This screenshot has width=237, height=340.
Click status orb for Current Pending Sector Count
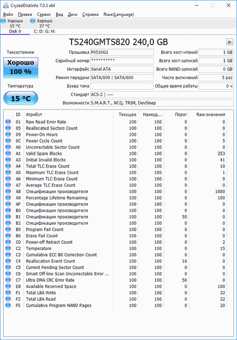coord(8,267)
